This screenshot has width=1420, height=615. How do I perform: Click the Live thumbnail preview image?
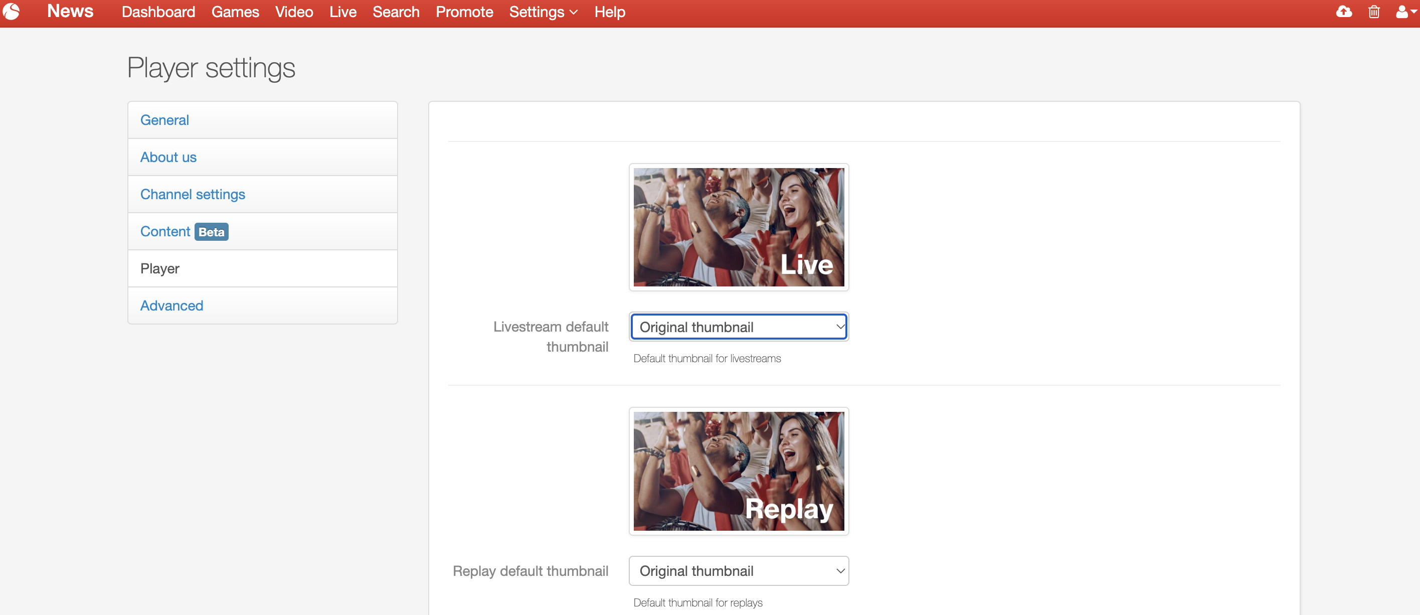[x=738, y=227]
